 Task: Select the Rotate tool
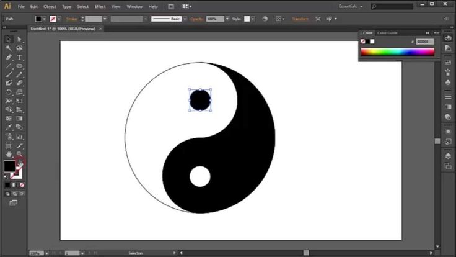click(x=9, y=92)
